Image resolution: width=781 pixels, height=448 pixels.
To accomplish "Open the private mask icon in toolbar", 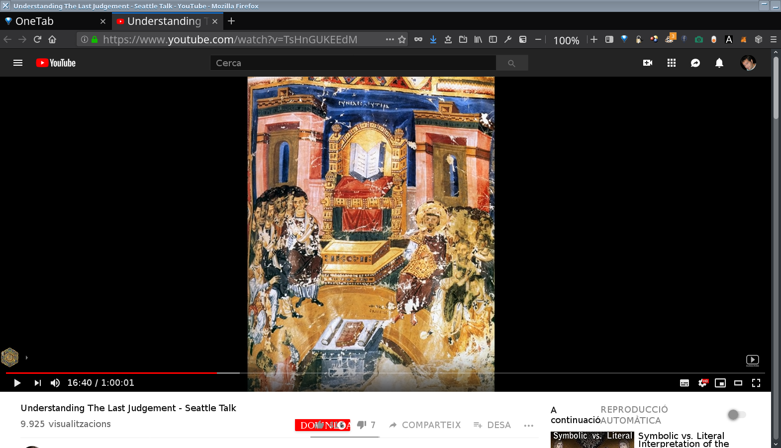I will point(418,39).
